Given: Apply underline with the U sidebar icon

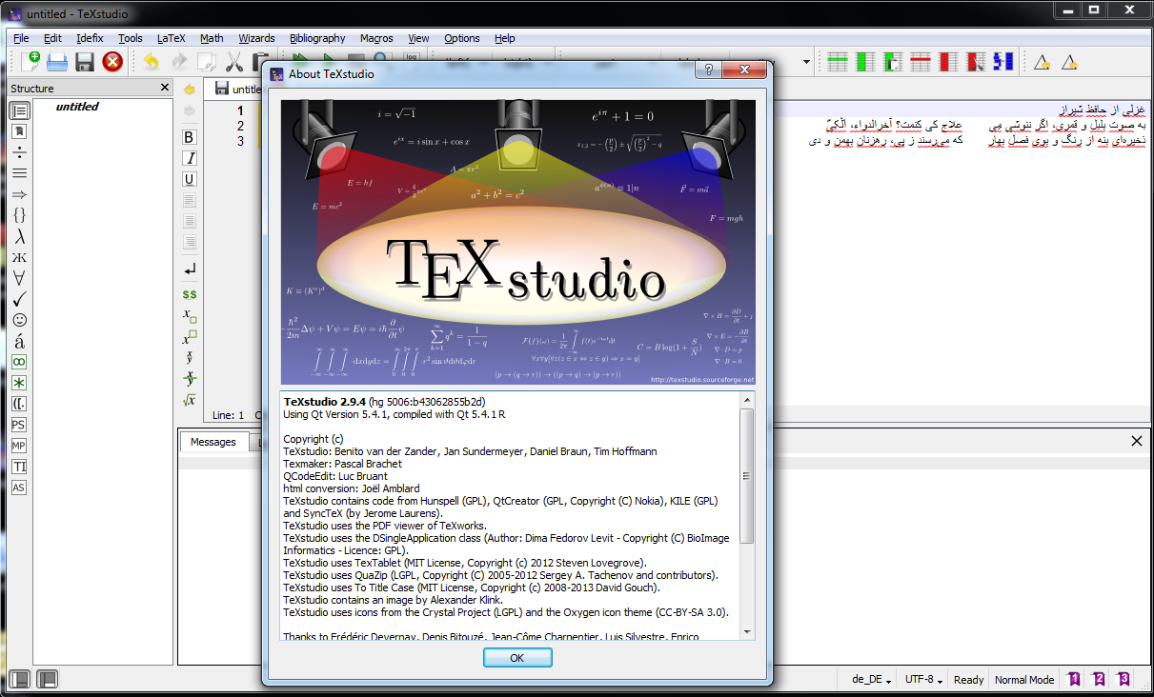Looking at the screenshot, I should point(190,179).
